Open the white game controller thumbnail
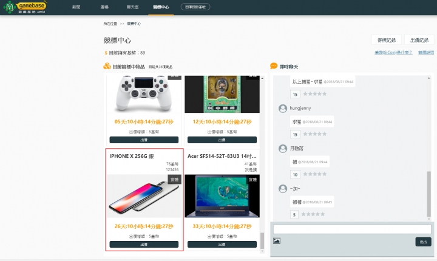The image size is (437, 261). pyautogui.click(x=144, y=94)
